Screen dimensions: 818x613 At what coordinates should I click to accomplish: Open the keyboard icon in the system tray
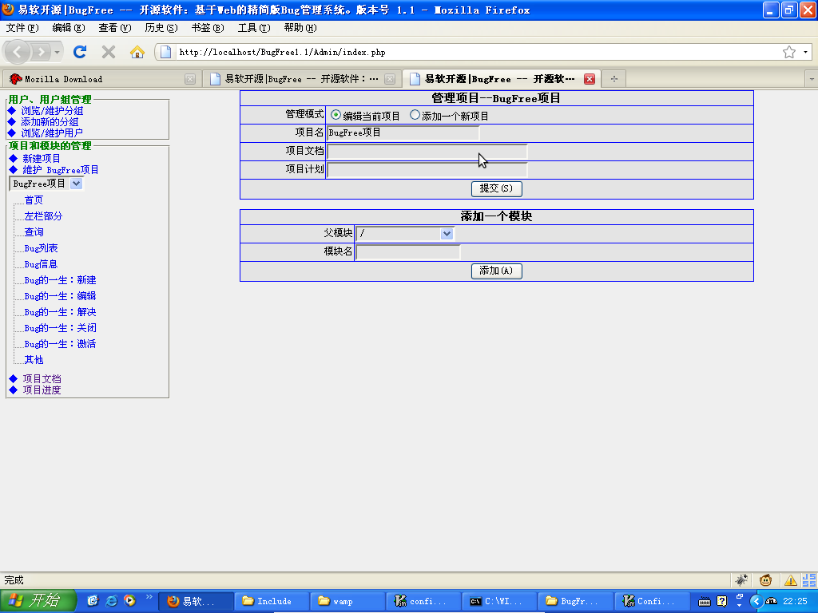tap(705, 602)
